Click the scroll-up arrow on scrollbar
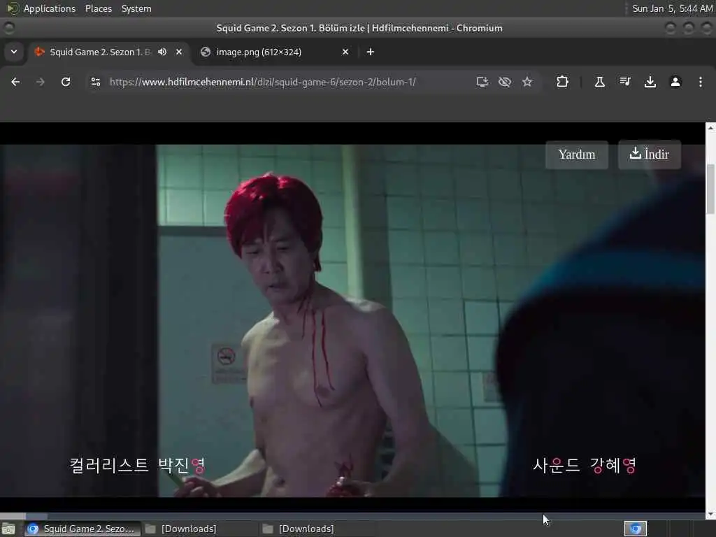716x537 pixels. pyautogui.click(x=710, y=128)
